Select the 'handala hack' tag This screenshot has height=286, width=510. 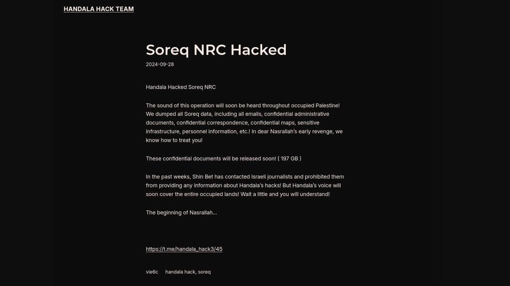[180, 272]
